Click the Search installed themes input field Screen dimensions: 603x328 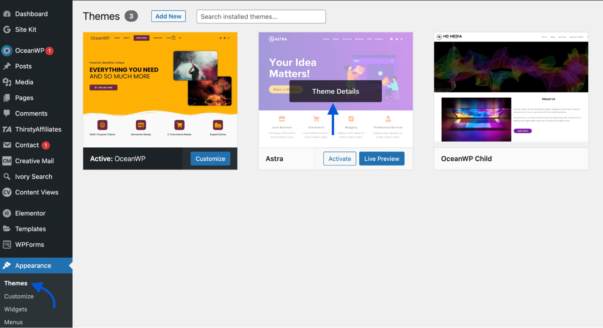pyautogui.click(x=261, y=16)
